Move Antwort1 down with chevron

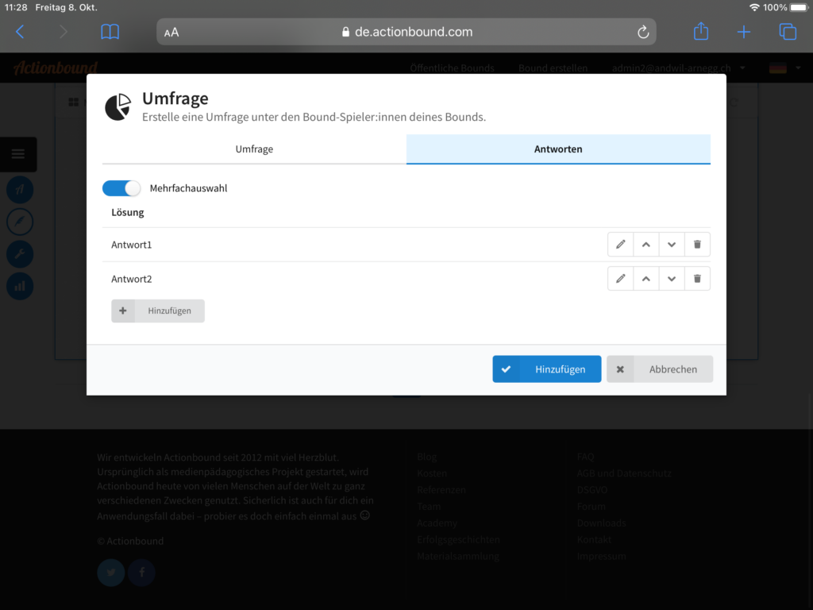[x=672, y=245]
